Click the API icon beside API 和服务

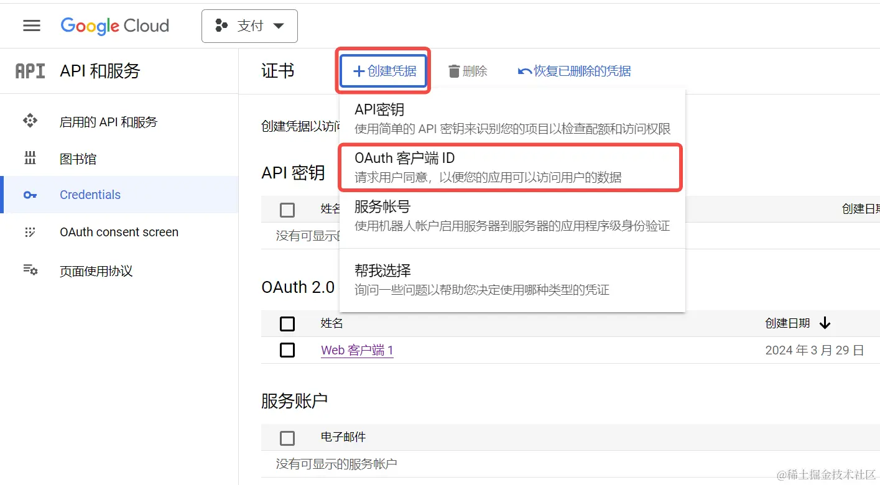(x=30, y=71)
